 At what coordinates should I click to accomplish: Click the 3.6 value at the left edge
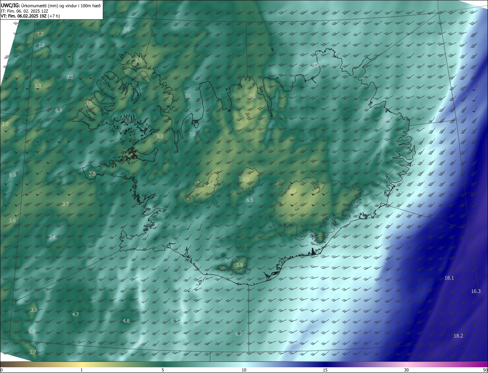(x=12, y=221)
